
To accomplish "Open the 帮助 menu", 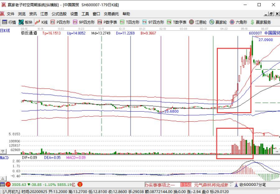I will 126,14.
